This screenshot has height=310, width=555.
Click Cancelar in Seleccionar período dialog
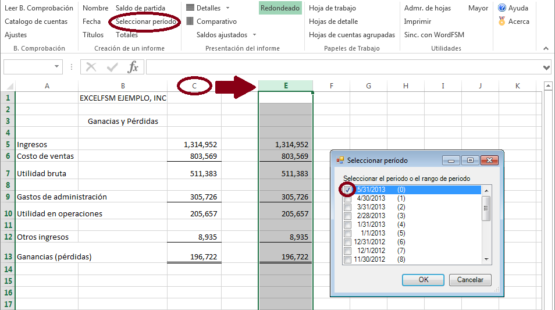pos(470,280)
